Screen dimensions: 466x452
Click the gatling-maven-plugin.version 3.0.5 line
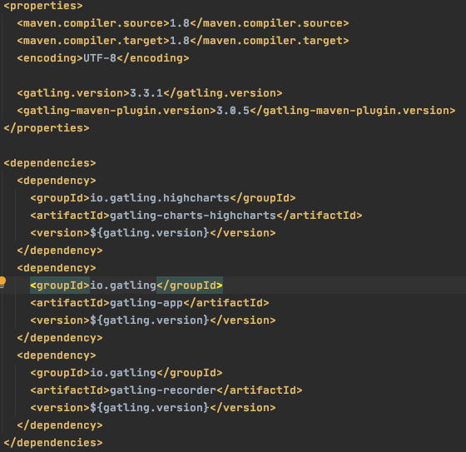[236, 111]
